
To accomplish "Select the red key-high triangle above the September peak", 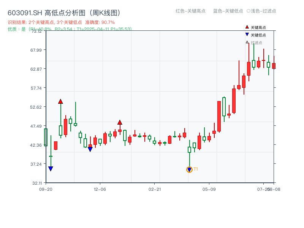I will (60, 101).
